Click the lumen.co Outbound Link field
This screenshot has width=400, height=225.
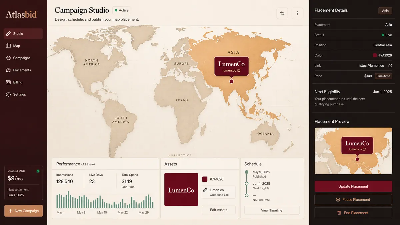pyautogui.click(x=219, y=192)
